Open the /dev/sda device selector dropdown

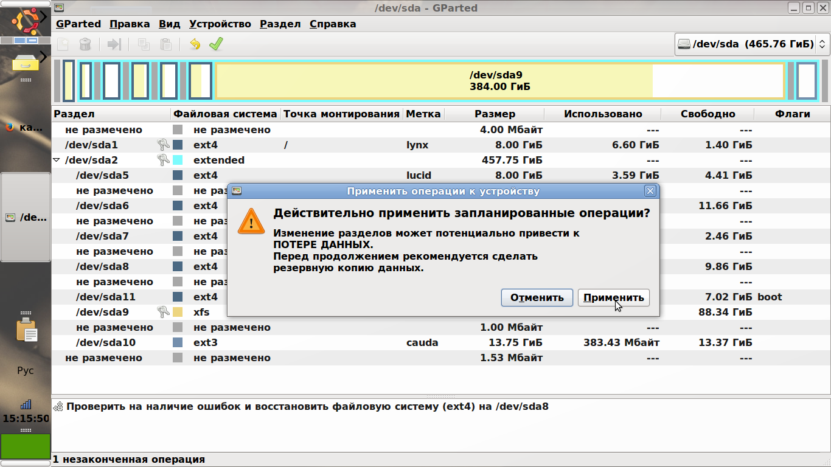tap(752, 44)
